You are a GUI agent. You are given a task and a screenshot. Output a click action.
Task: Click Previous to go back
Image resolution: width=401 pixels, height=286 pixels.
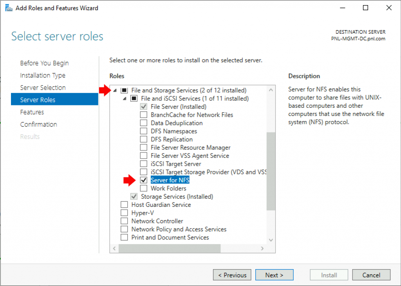(232, 275)
